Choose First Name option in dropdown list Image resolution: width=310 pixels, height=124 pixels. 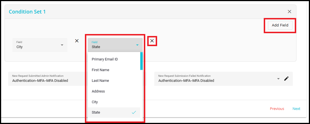100,70
